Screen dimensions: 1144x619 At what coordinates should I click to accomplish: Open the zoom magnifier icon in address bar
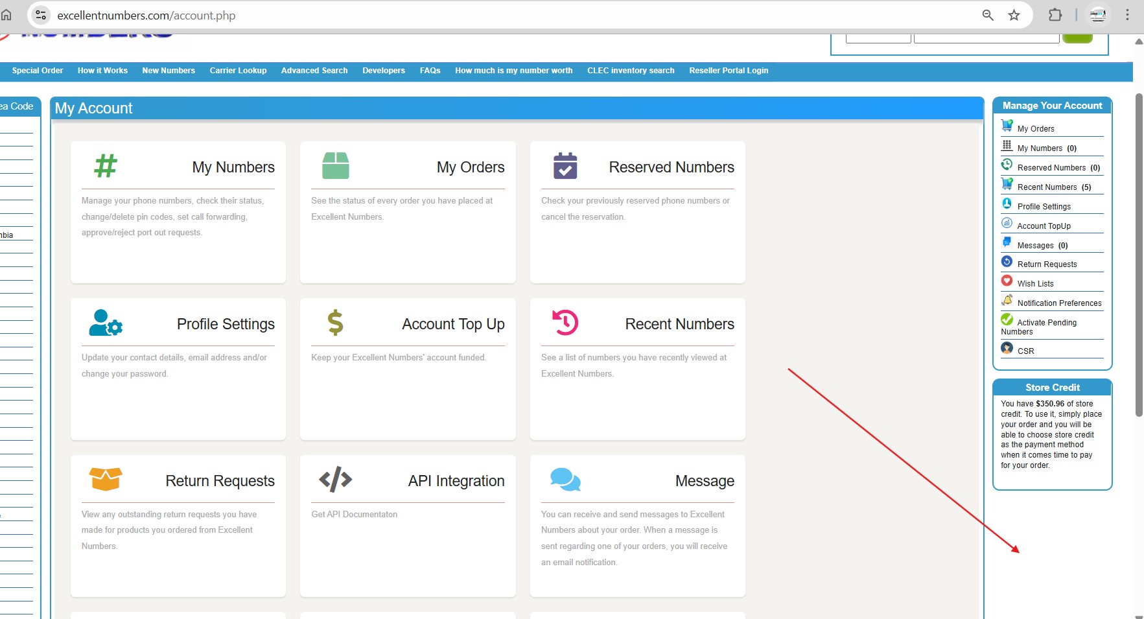(988, 15)
